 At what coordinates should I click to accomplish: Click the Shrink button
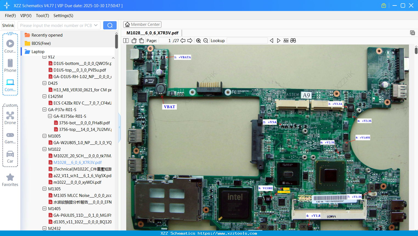pyautogui.click(x=8, y=25)
